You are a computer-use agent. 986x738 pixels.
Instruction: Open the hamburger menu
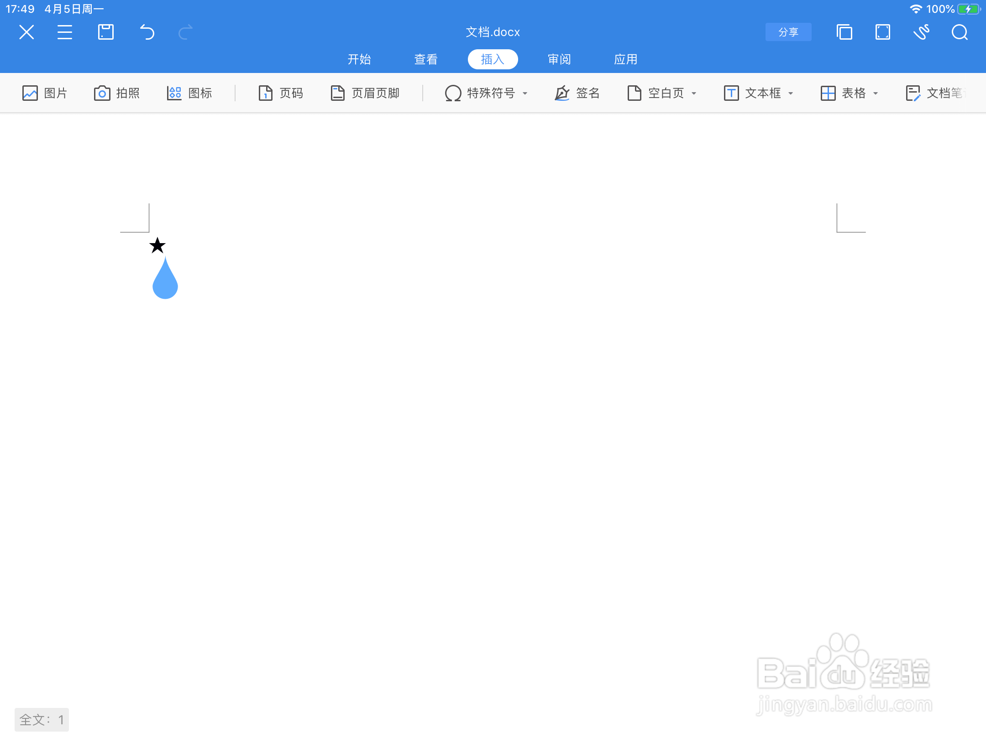65,31
